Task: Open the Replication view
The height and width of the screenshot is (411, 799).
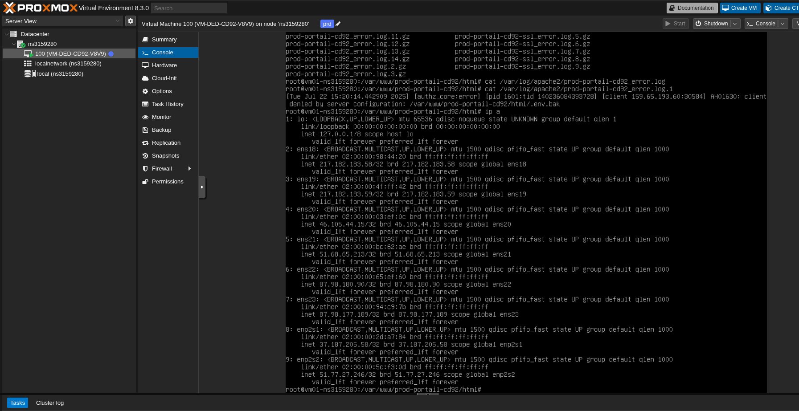Action: pos(166,142)
